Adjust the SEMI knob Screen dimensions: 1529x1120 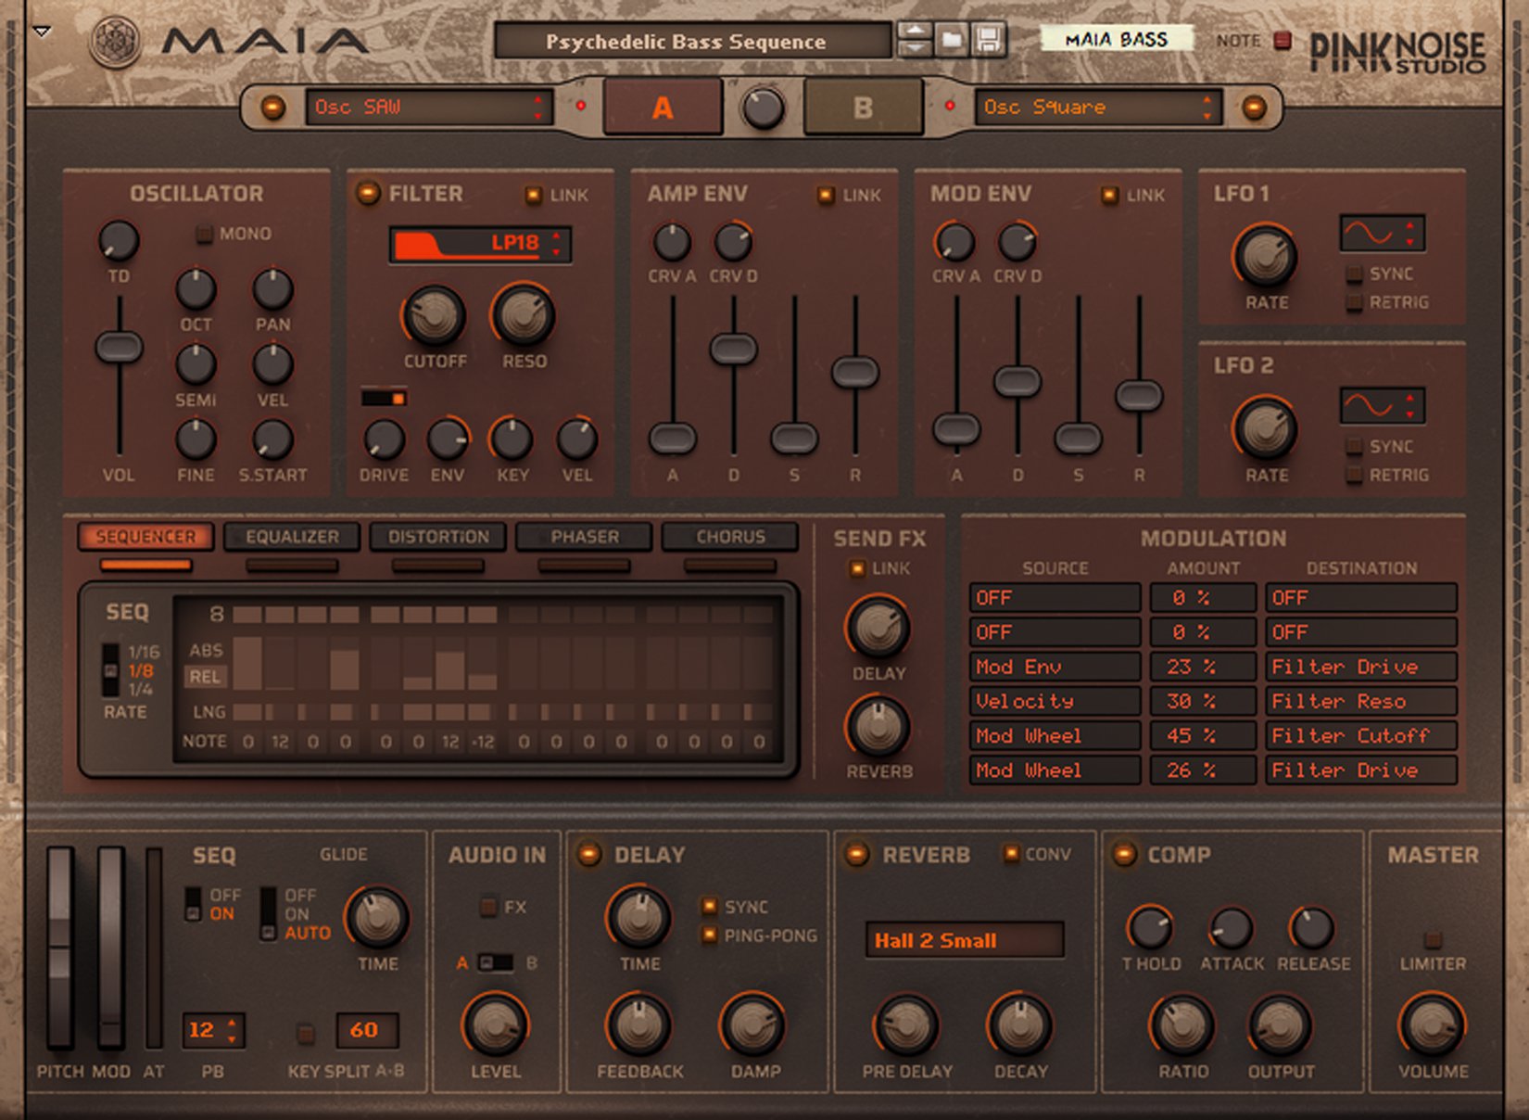(196, 364)
